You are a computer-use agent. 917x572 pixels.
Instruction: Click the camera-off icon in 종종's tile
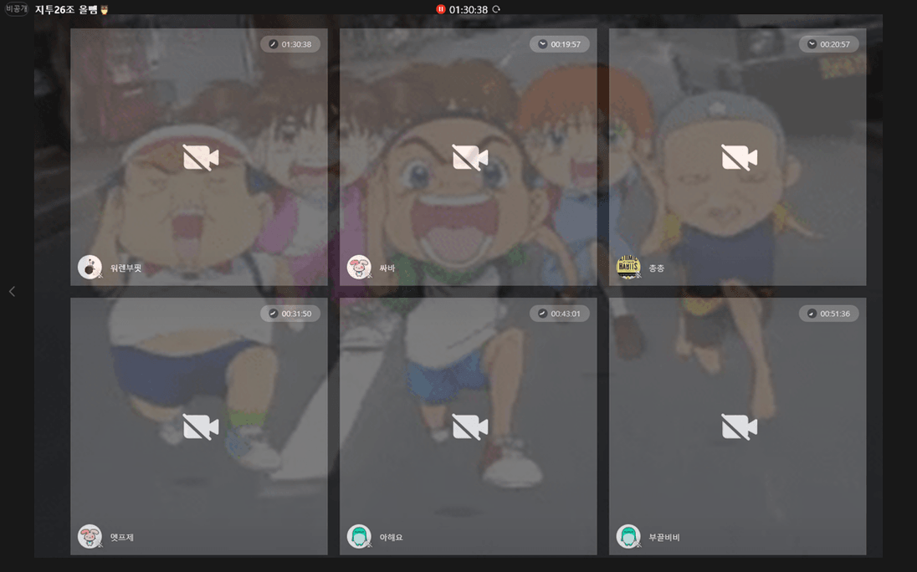tap(740, 157)
